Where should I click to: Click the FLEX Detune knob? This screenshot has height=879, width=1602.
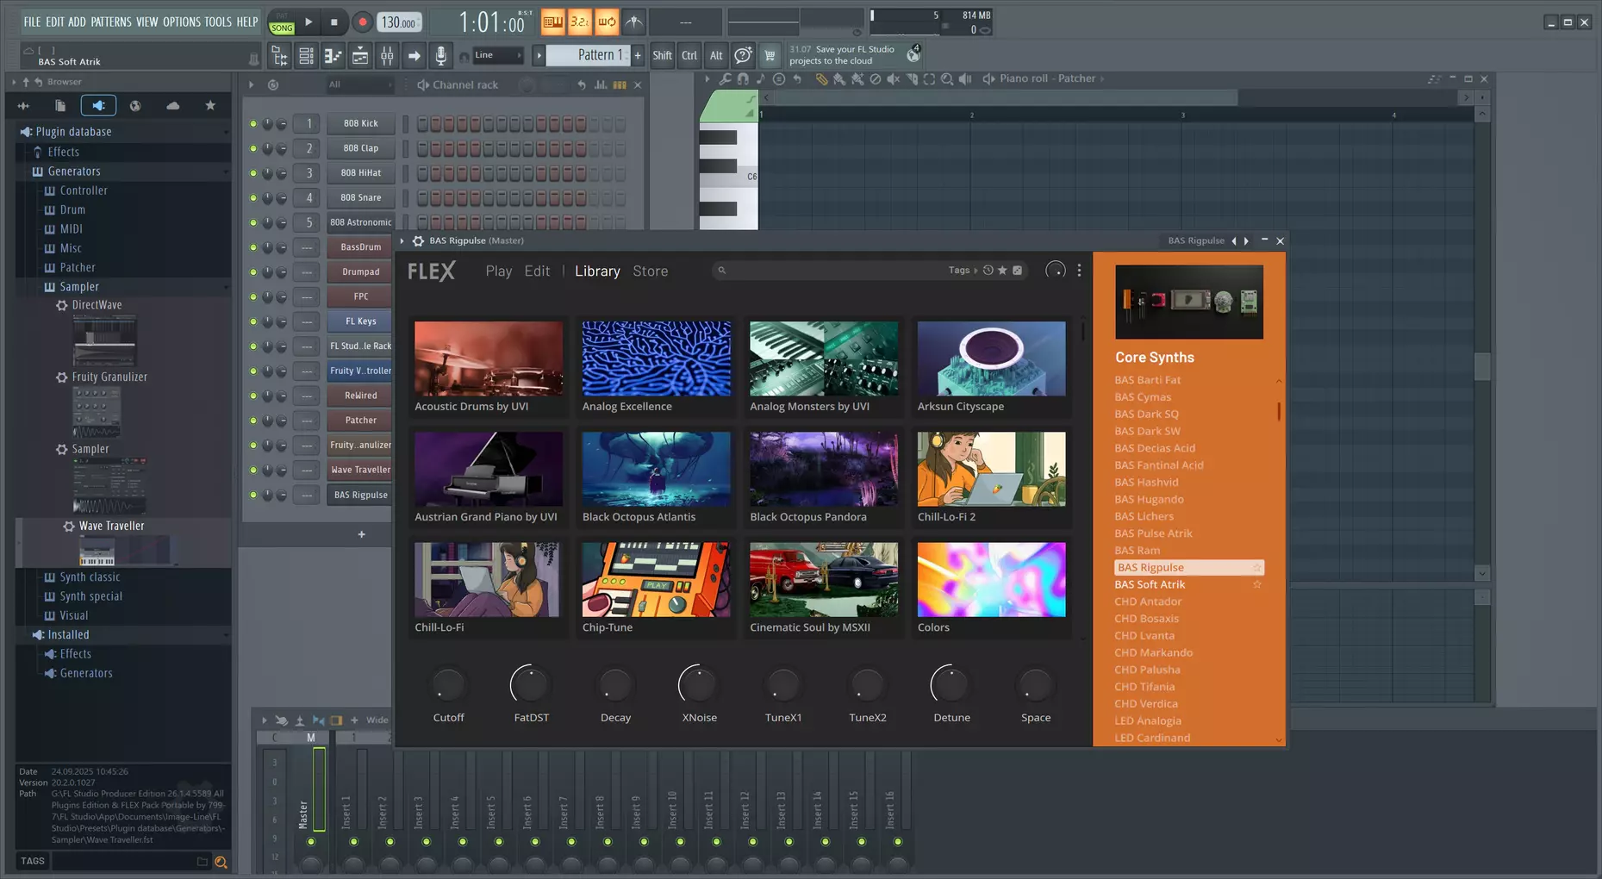coord(951,686)
